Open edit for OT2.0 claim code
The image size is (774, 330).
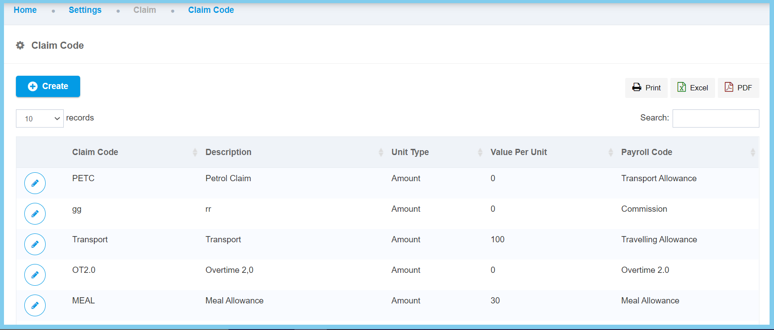[x=35, y=275]
